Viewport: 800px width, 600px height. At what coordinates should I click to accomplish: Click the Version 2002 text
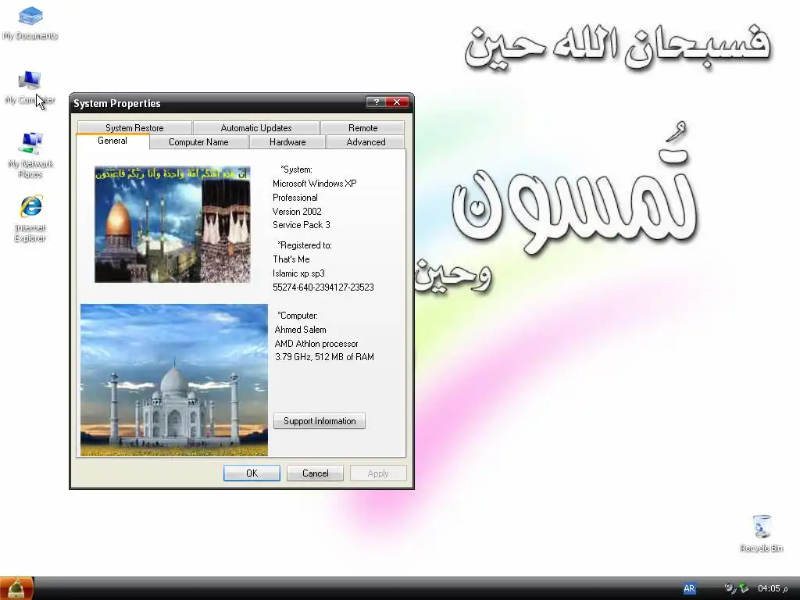click(297, 211)
